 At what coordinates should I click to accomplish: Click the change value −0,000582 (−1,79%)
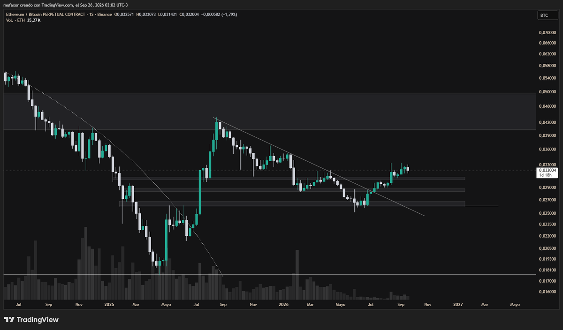click(220, 15)
